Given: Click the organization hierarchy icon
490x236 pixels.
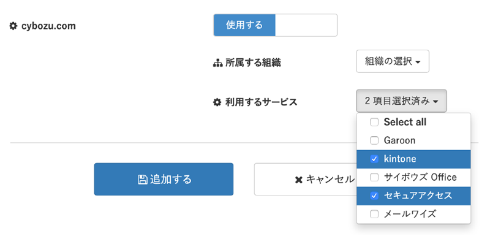Looking at the screenshot, I should point(217,63).
